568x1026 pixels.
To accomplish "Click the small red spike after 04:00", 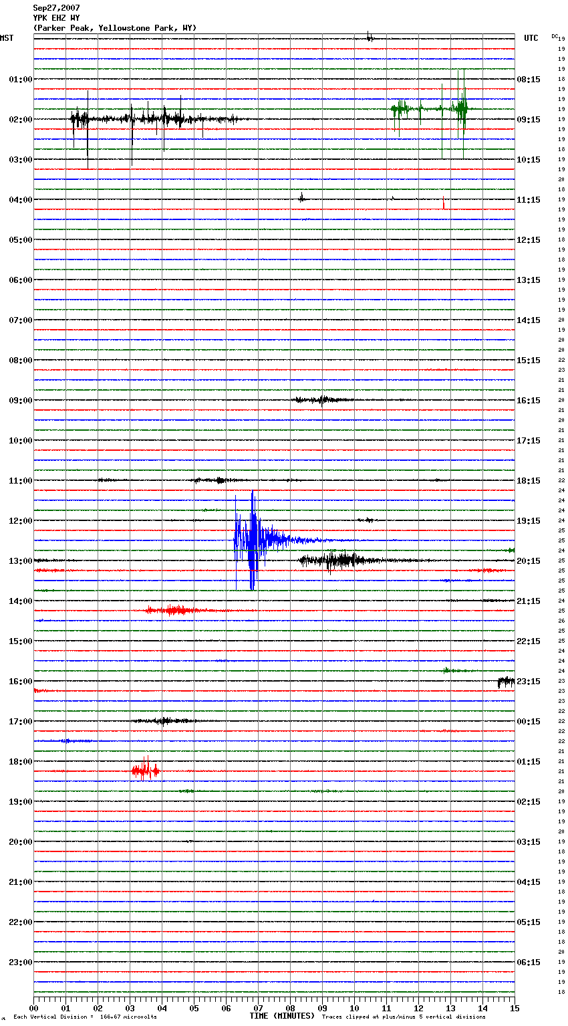I will 443,203.
